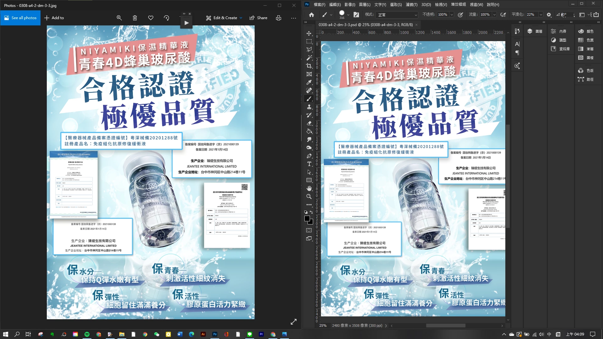Open the blend mode 正常 dropdown
This screenshot has height=339, width=603.
tap(397, 15)
